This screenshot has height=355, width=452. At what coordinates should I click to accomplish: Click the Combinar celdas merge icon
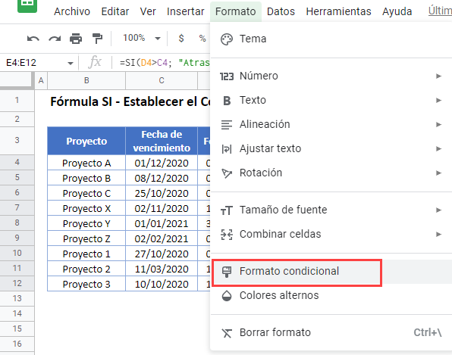click(227, 235)
